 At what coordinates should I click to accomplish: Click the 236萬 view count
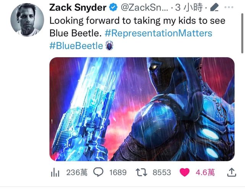pyautogui.click(x=77, y=172)
